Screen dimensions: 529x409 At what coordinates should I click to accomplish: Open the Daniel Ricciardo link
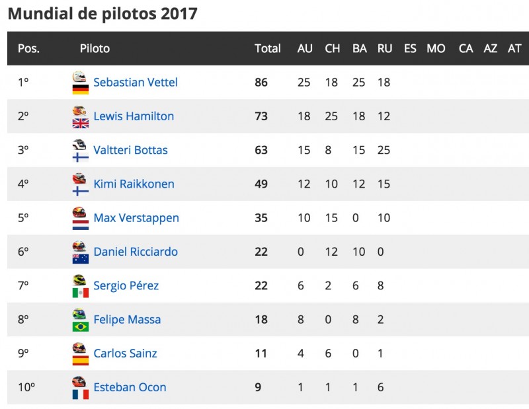coord(136,252)
